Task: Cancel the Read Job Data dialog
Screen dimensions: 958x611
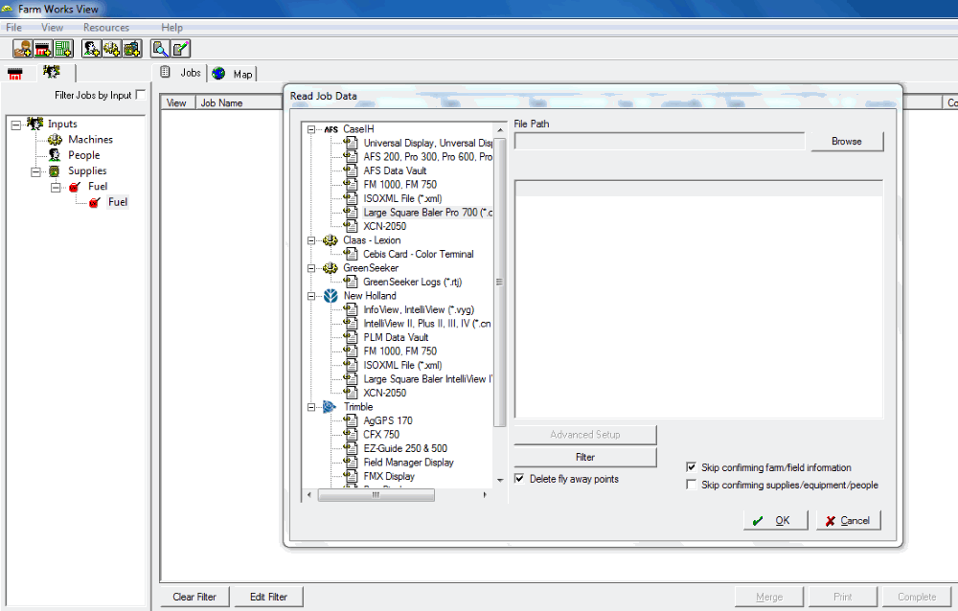Action: (849, 521)
